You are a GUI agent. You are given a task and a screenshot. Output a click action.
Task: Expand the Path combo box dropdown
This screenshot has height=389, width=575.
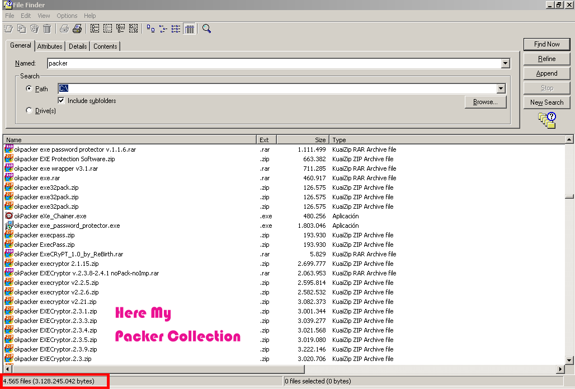[x=500, y=88]
